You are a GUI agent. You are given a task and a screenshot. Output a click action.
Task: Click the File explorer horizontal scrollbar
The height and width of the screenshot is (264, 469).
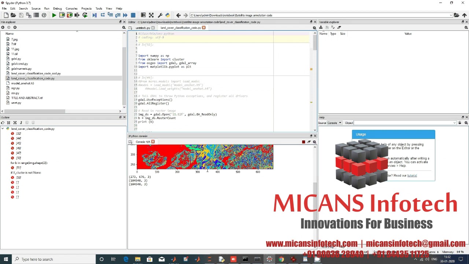35,111
